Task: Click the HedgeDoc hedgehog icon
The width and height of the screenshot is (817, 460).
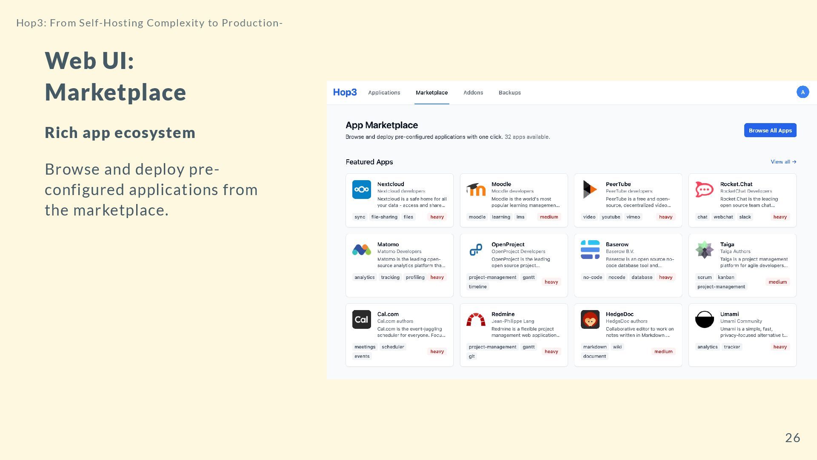Action: [590, 319]
